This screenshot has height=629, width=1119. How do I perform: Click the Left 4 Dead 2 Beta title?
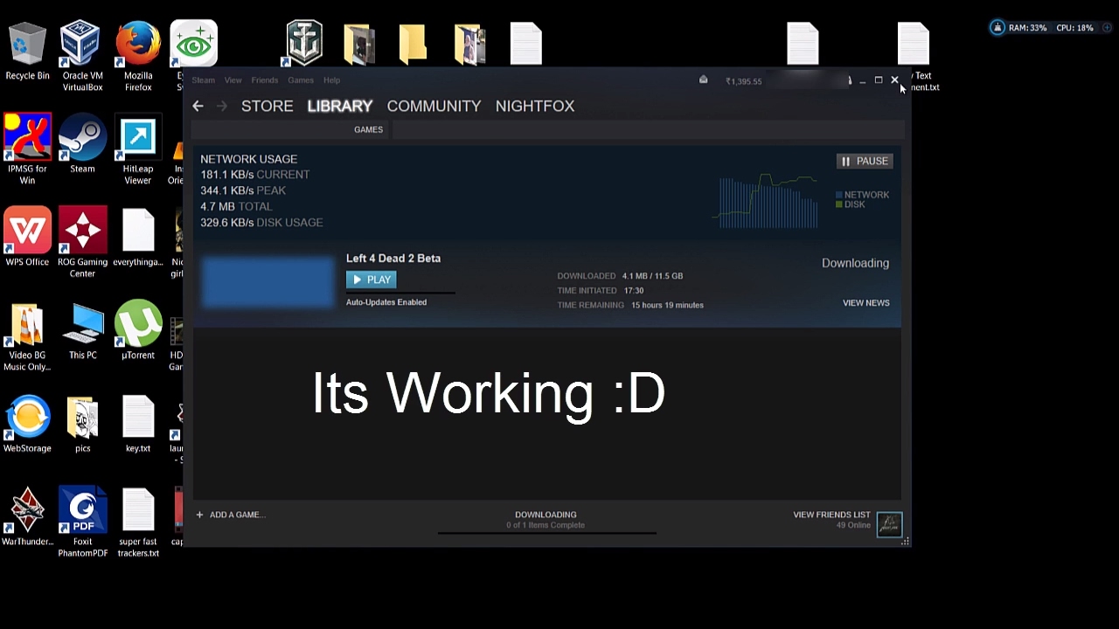coord(393,259)
